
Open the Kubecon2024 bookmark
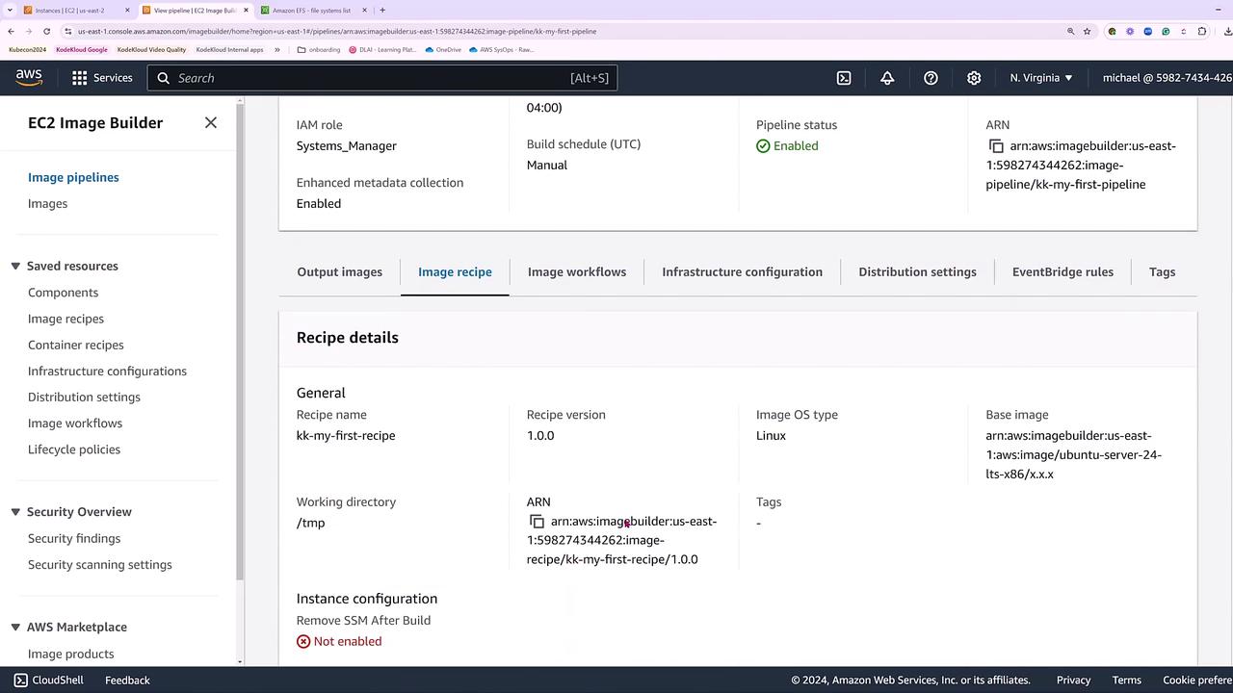coord(28,49)
